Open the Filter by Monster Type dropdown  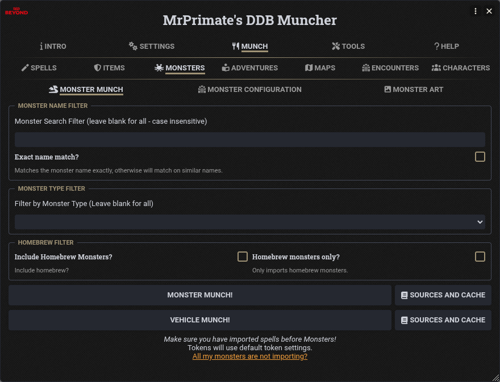249,222
